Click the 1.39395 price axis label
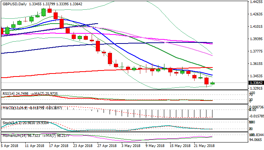Screen dimensions: 264x150 256,39
